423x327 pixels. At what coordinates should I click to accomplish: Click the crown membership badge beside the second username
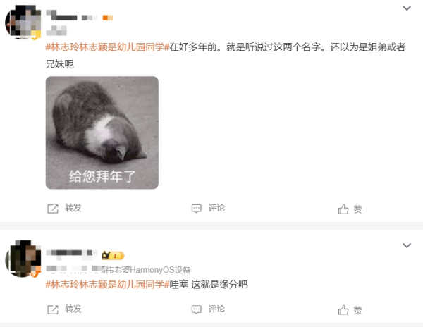[113, 255]
